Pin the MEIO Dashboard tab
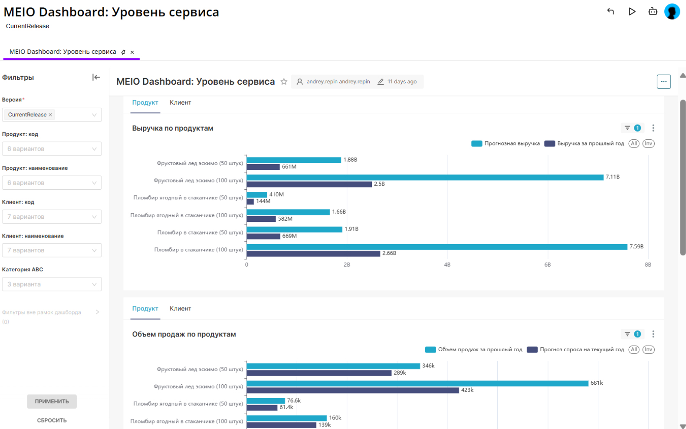The width and height of the screenshot is (686, 429). 123,52
